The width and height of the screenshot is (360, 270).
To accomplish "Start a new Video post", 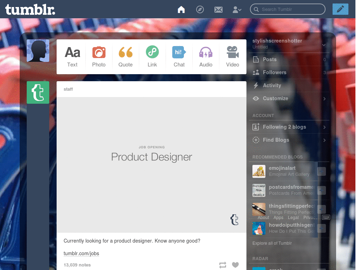I will pyautogui.click(x=233, y=57).
